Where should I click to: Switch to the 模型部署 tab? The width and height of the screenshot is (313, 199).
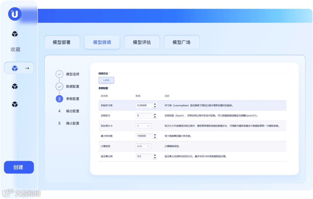tap(62, 42)
